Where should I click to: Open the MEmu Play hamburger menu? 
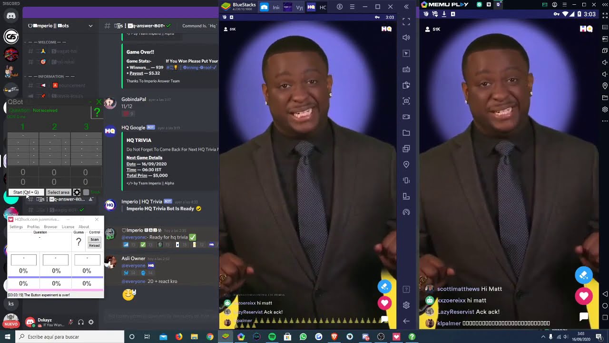click(x=565, y=5)
